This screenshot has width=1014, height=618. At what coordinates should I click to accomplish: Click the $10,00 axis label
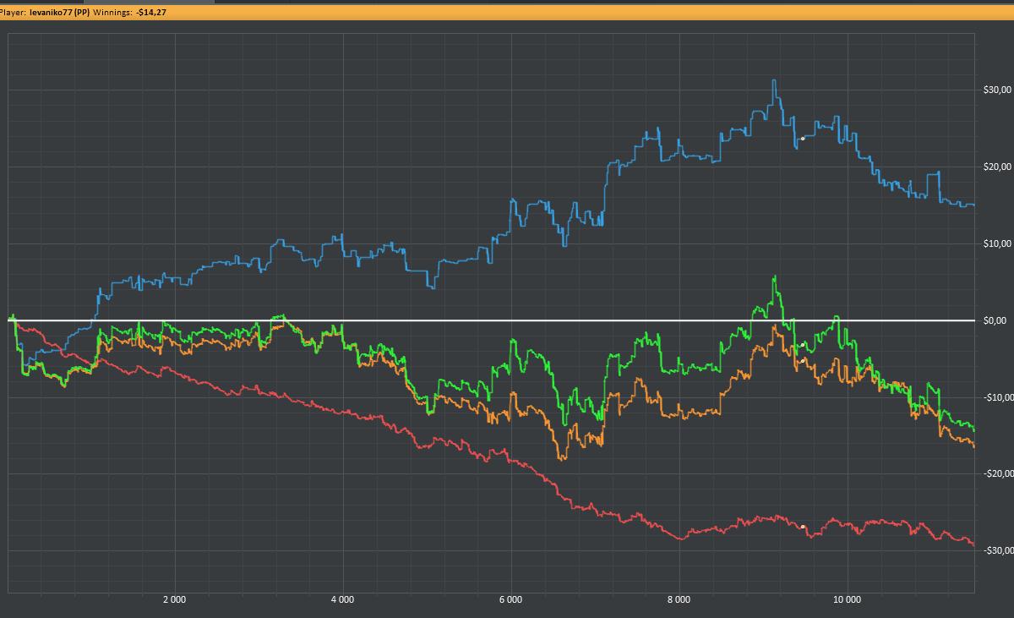click(x=997, y=243)
